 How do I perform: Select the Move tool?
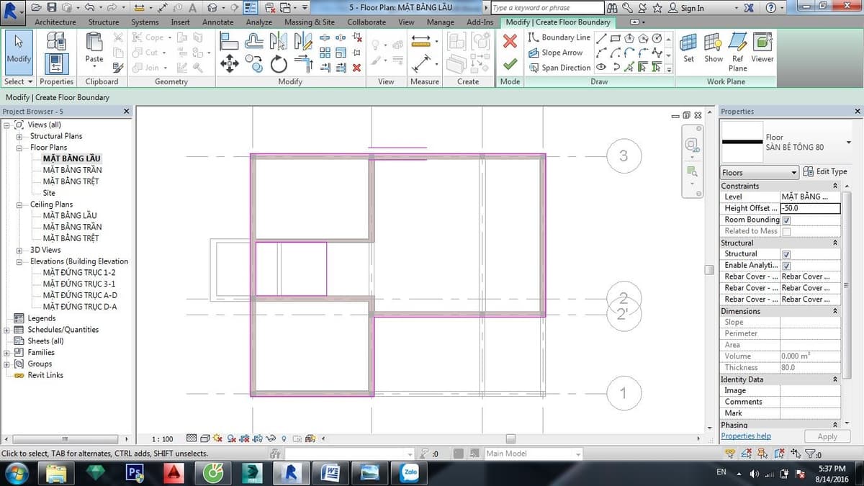(x=229, y=65)
